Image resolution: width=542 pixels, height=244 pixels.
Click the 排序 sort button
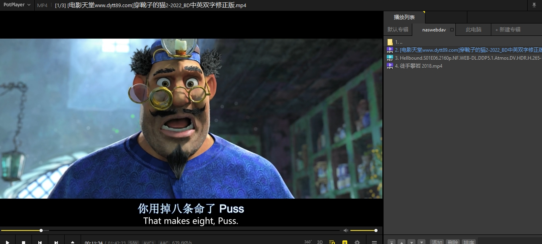pyautogui.click(x=469, y=242)
